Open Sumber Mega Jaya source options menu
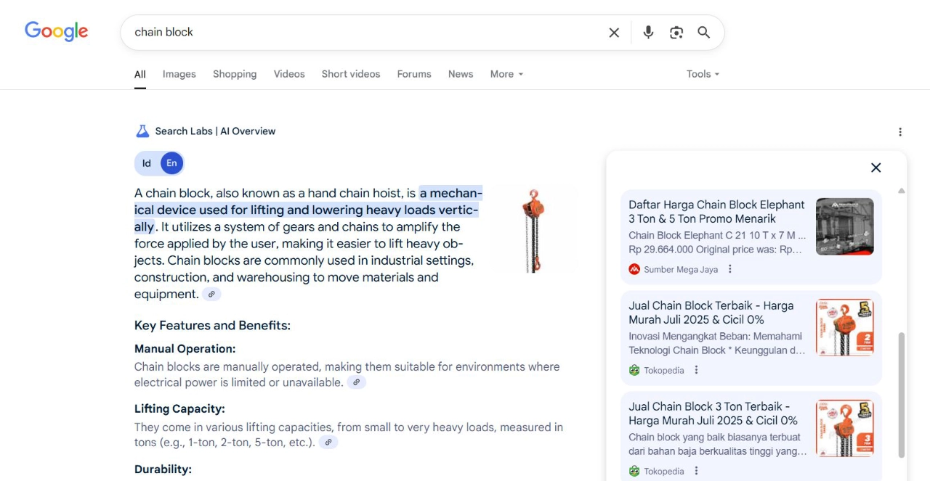Viewport: 930px width, 481px height. pos(730,269)
